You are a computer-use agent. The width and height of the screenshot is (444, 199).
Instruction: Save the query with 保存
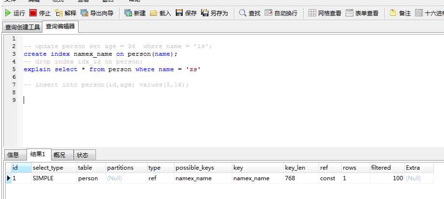(186, 13)
